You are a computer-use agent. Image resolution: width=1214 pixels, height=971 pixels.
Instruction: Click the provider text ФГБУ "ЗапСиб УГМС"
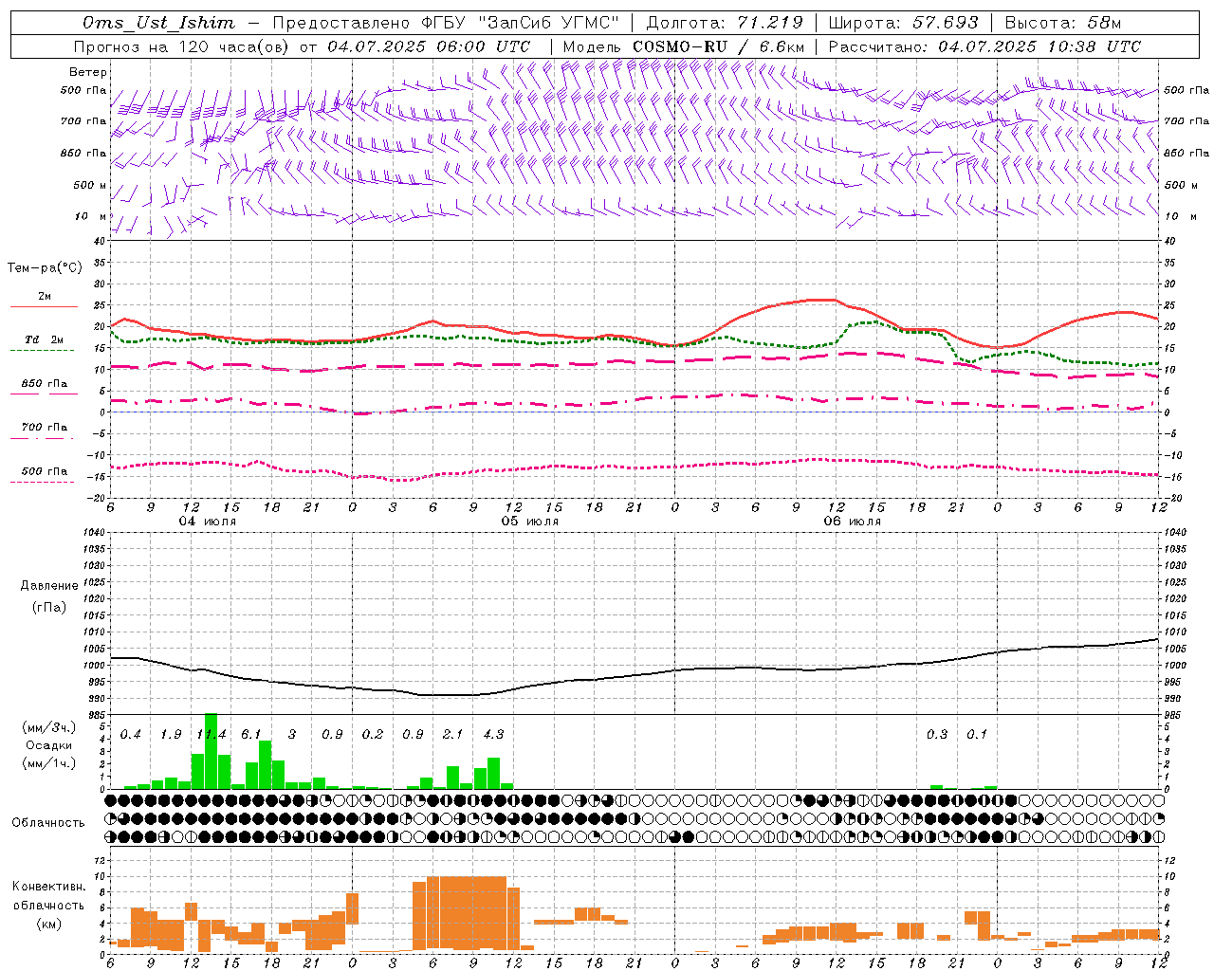click(520, 23)
